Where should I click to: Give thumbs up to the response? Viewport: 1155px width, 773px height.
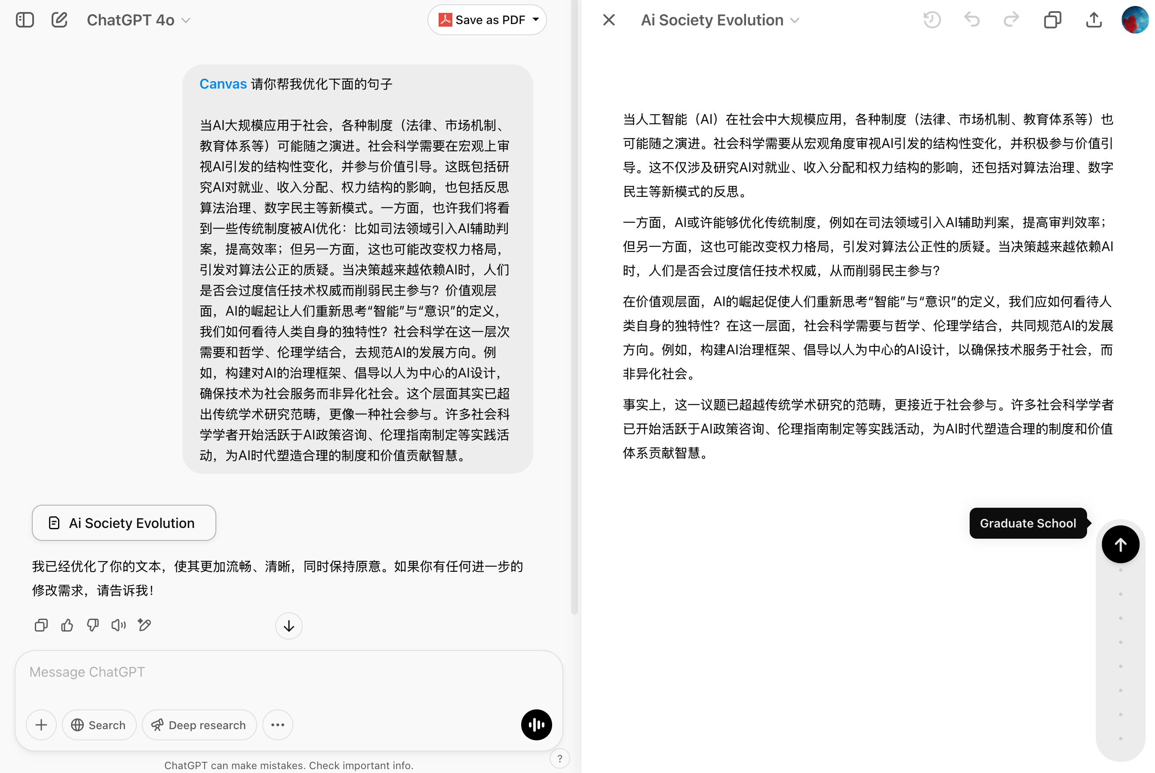click(67, 625)
